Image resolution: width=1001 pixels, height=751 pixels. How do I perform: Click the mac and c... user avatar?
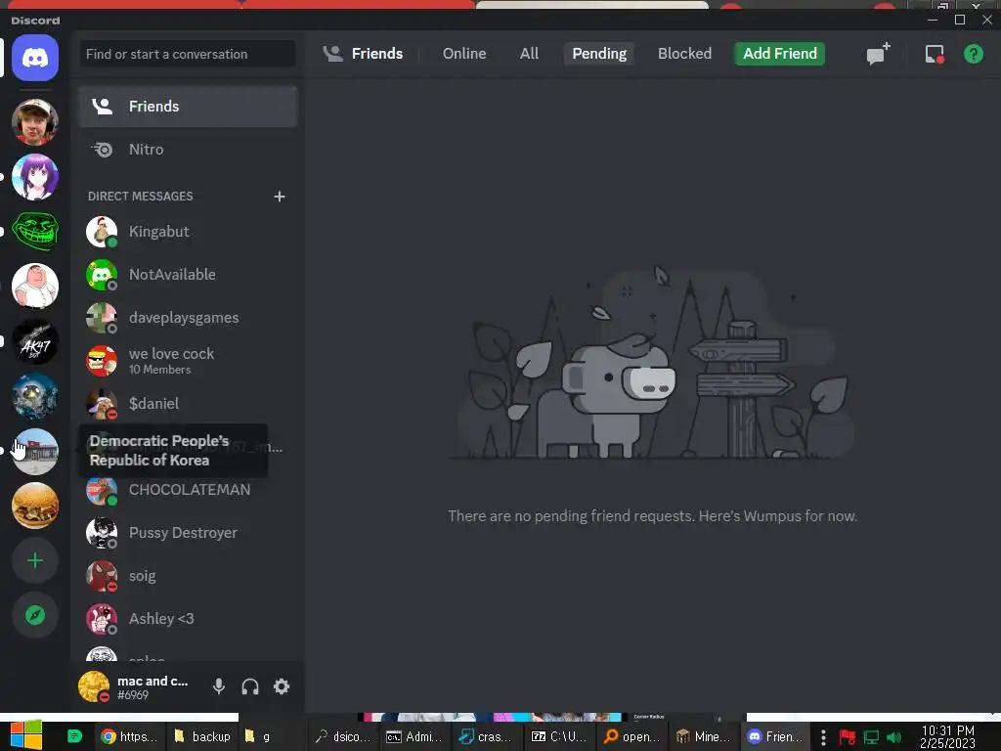click(x=94, y=686)
